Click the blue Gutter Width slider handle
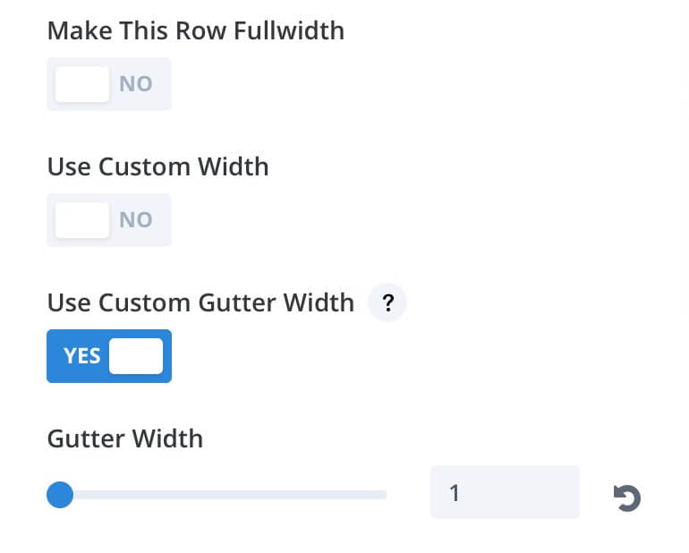The image size is (689, 553). pyautogui.click(x=60, y=495)
